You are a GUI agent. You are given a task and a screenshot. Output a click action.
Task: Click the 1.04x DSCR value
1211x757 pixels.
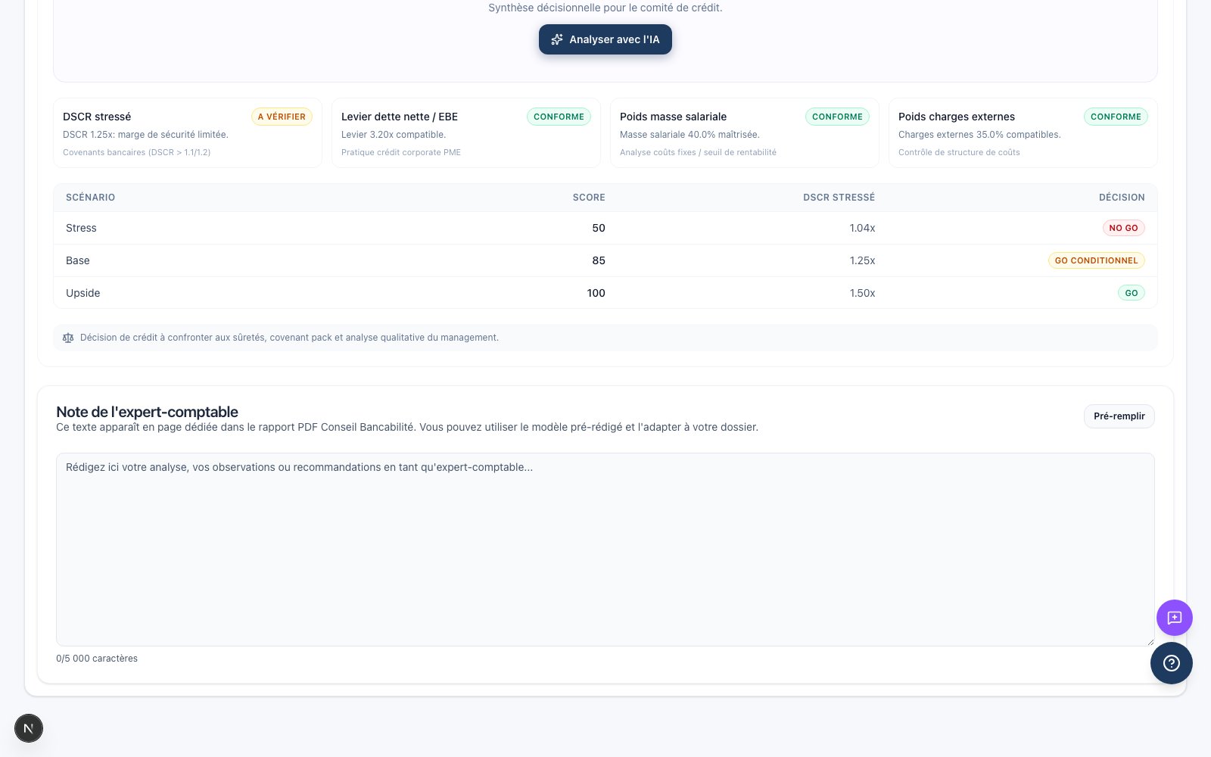[862, 228]
